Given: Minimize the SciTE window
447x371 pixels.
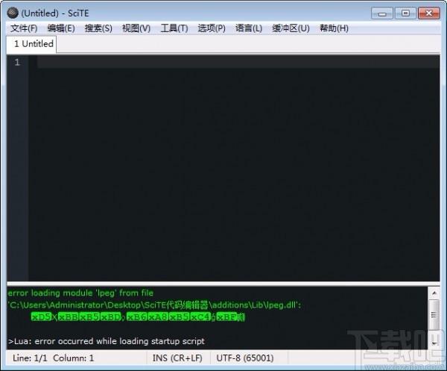Looking at the screenshot, I should (x=382, y=13).
